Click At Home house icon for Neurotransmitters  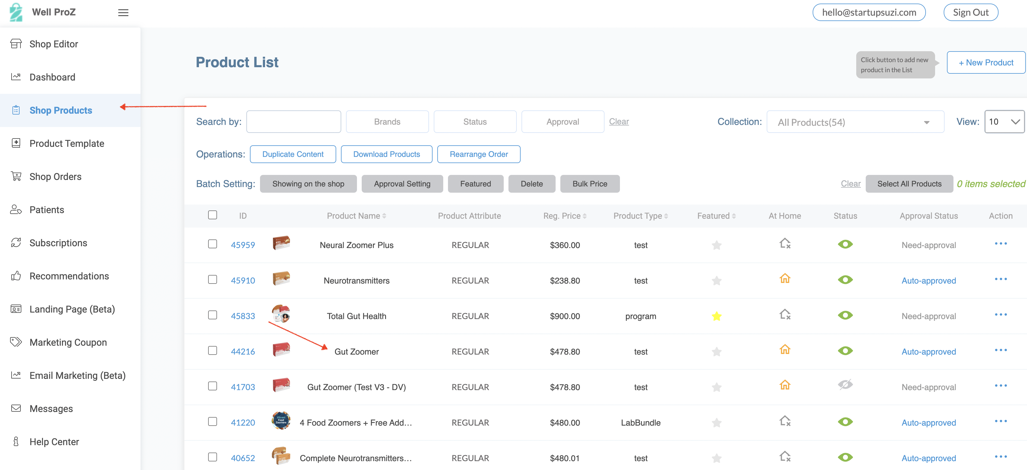784,279
